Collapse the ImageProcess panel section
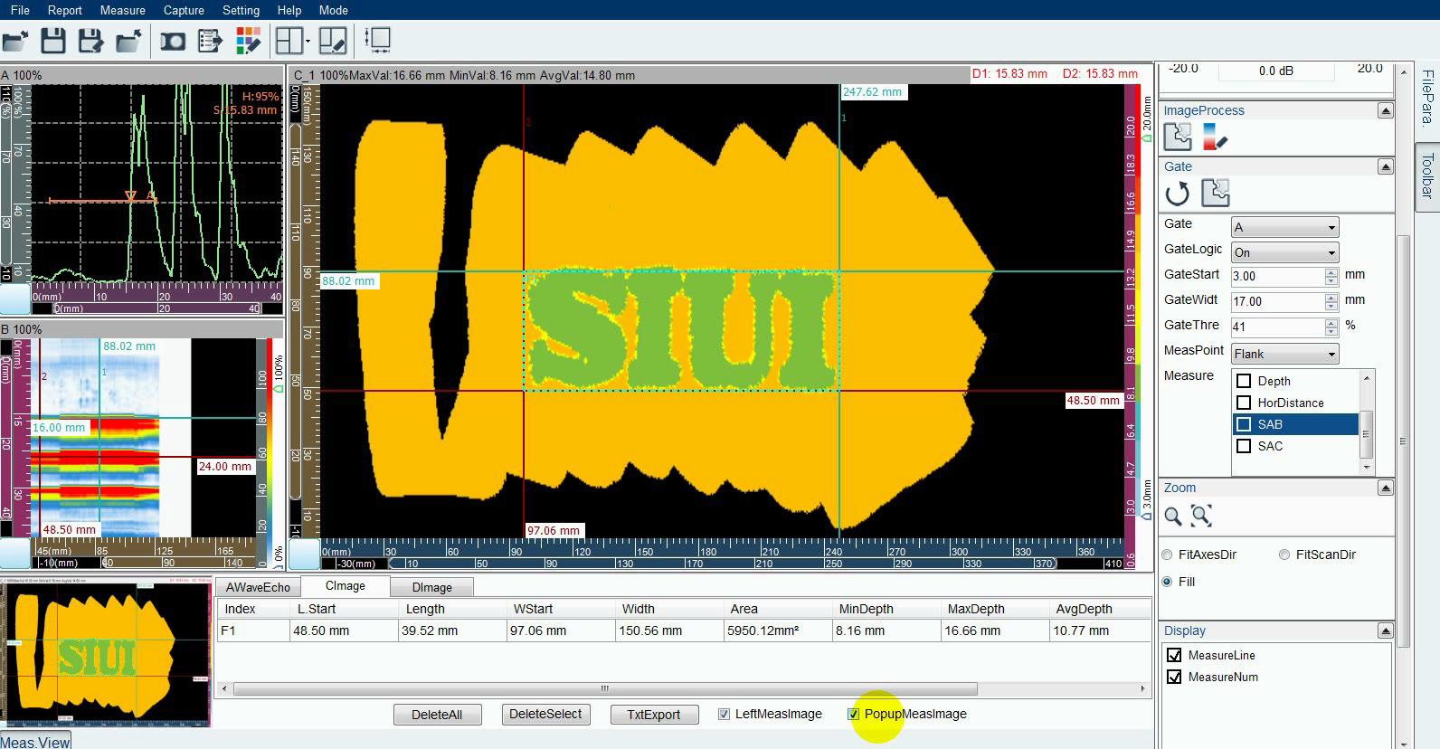 click(1385, 110)
